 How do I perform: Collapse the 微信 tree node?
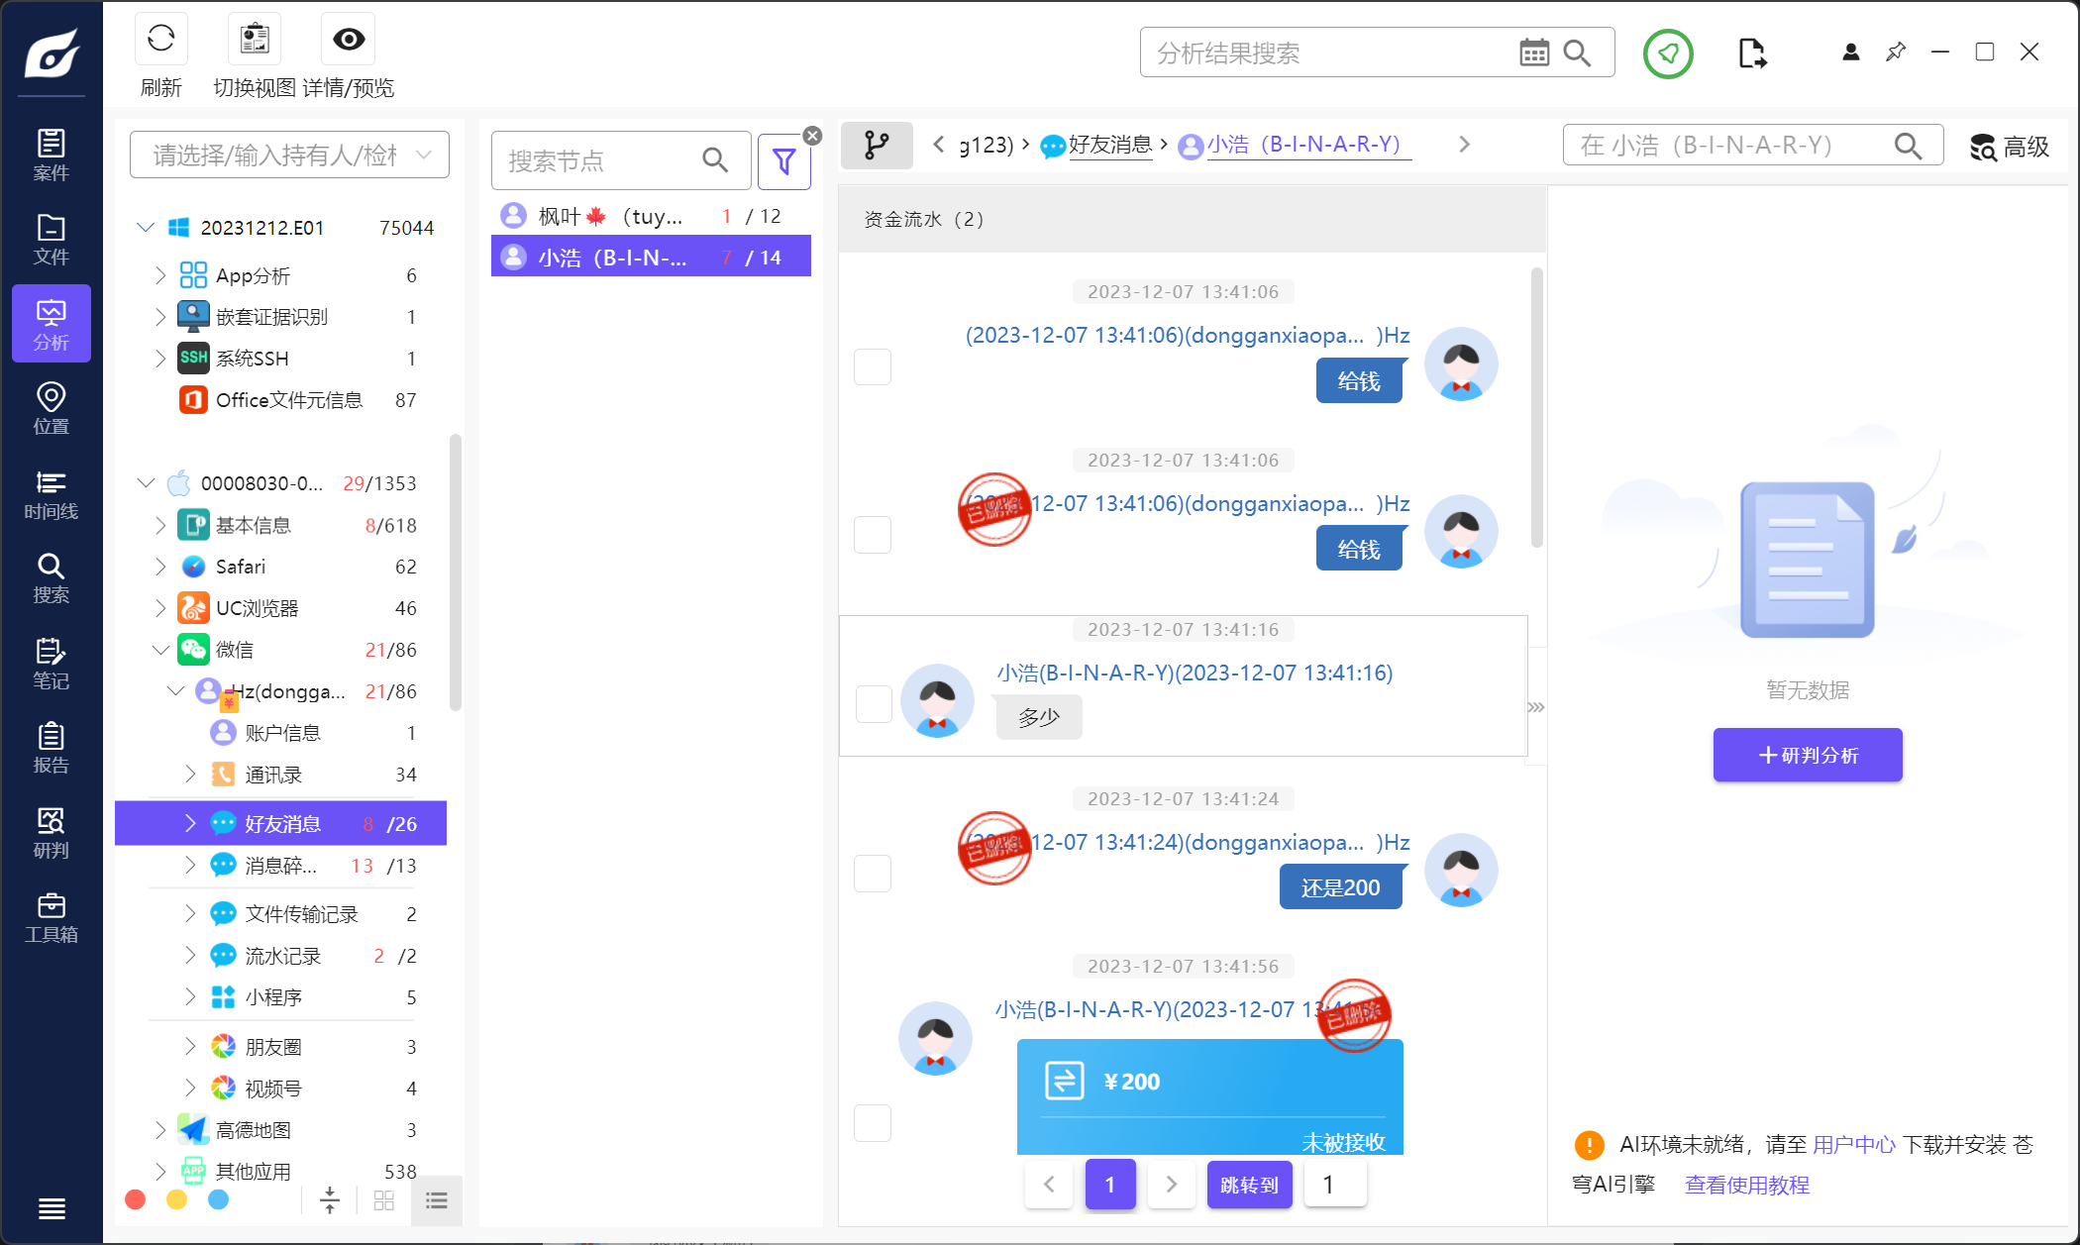160,650
